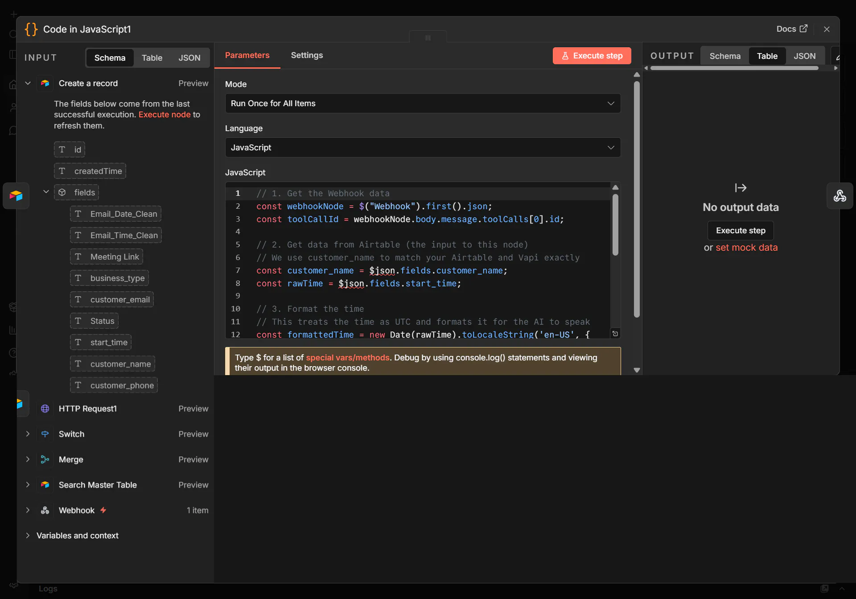The image size is (856, 599).
Task: Click the Execute step button in output panel
Action: click(741, 231)
